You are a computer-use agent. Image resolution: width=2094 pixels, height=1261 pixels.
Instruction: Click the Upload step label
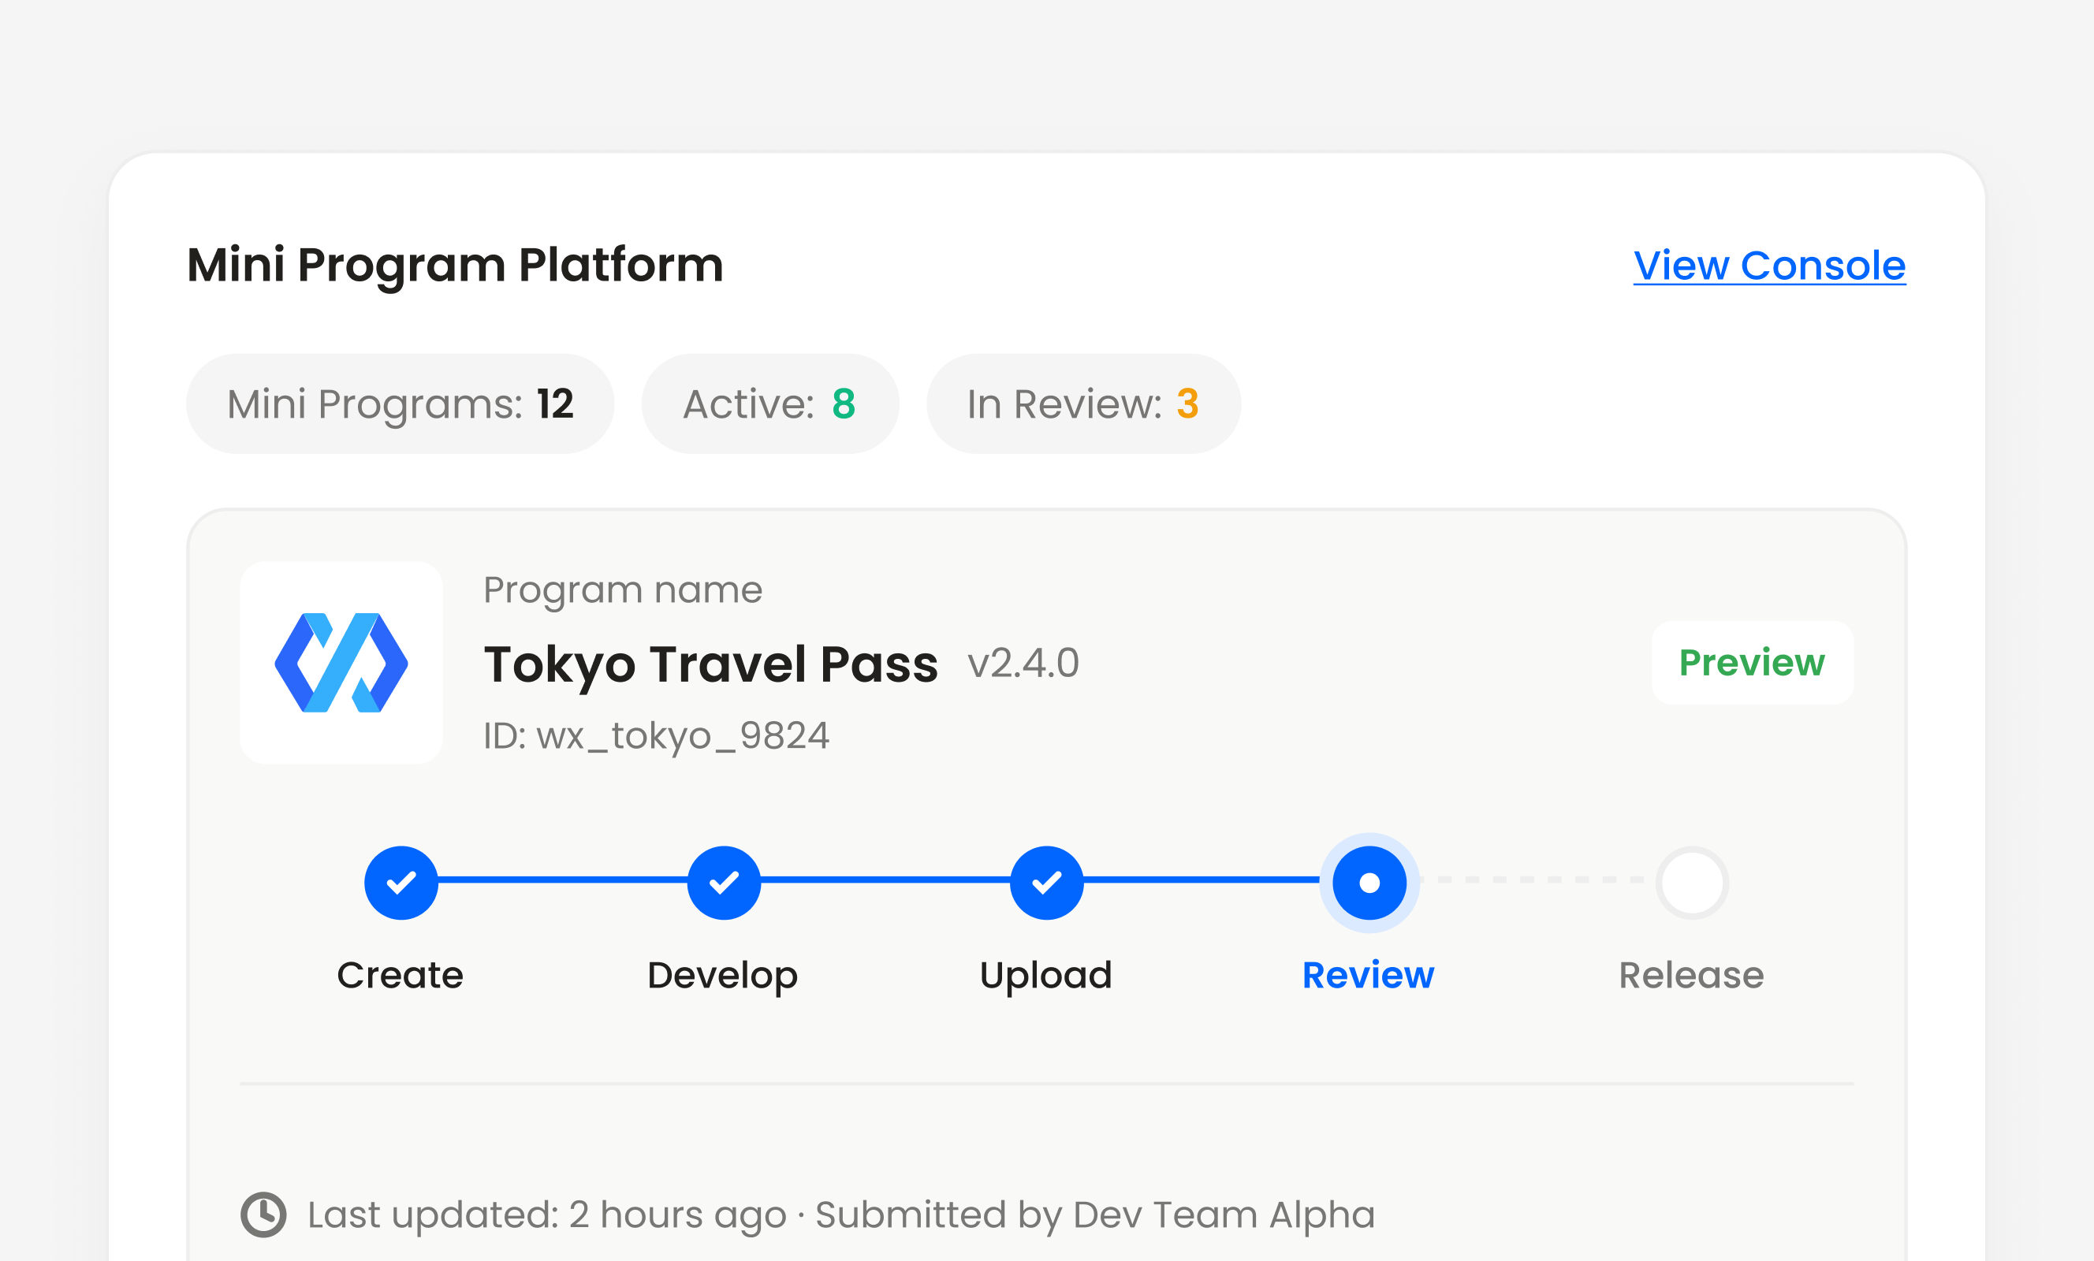tap(1046, 977)
